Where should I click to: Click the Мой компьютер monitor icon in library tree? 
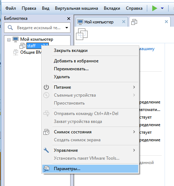tap(16, 39)
